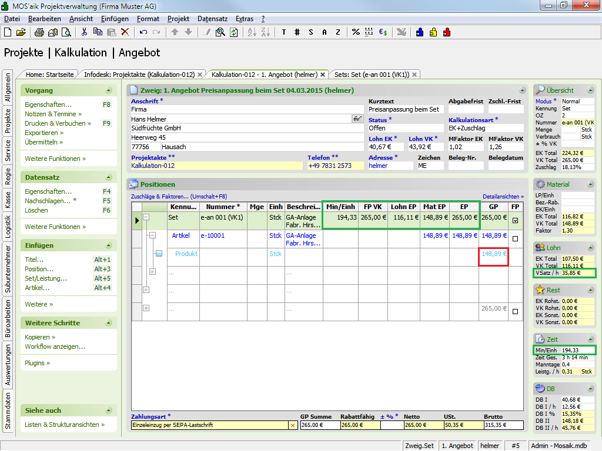602x451 pixels.
Task: Tick the FP checkbox in the bottom total row
Action: click(515, 312)
